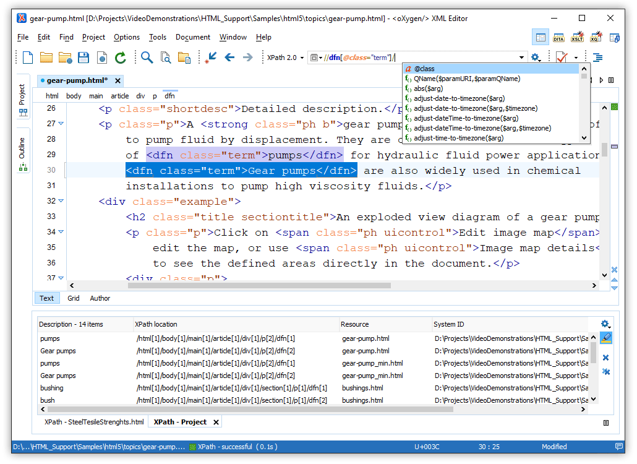This screenshot has width=637, height=464.
Task: Validate the document with red checkmark icon
Action: (562, 58)
